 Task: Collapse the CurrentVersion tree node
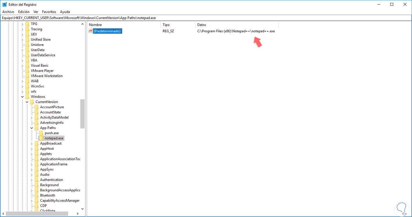click(x=27, y=102)
